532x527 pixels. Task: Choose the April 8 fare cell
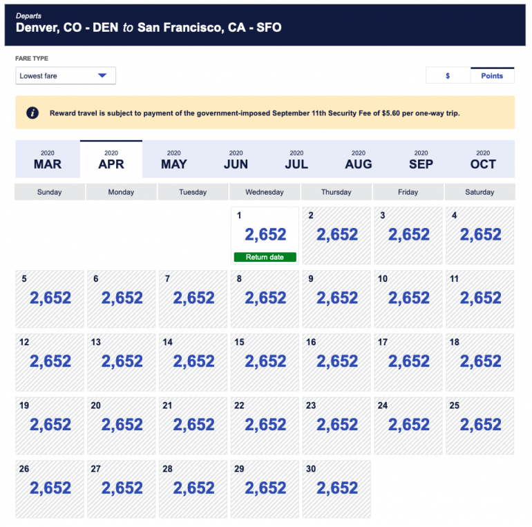(x=265, y=298)
